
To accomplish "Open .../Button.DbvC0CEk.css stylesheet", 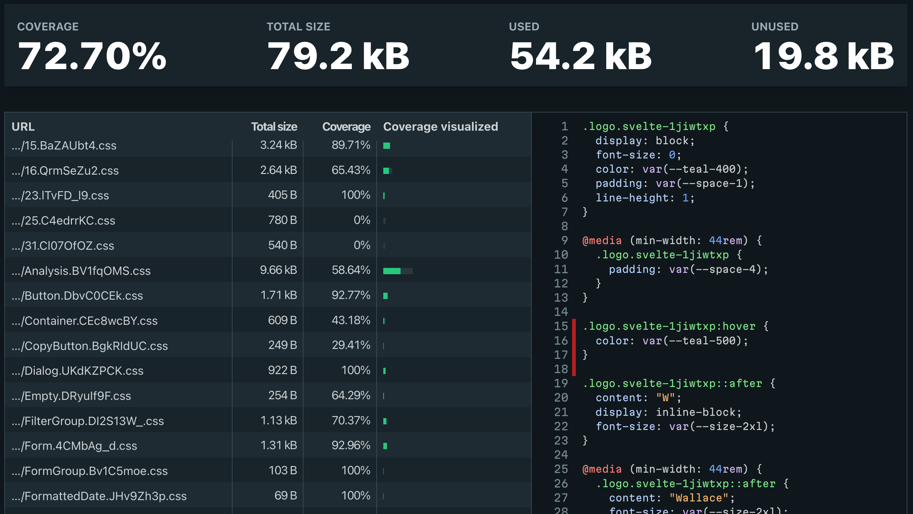I will point(78,295).
